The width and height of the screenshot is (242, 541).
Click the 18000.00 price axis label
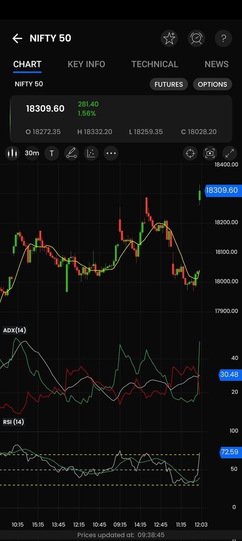coord(226,281)
